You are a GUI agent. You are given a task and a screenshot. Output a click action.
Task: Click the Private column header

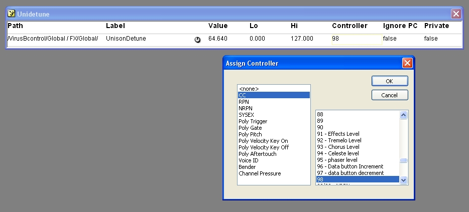(x=437, y=26)
